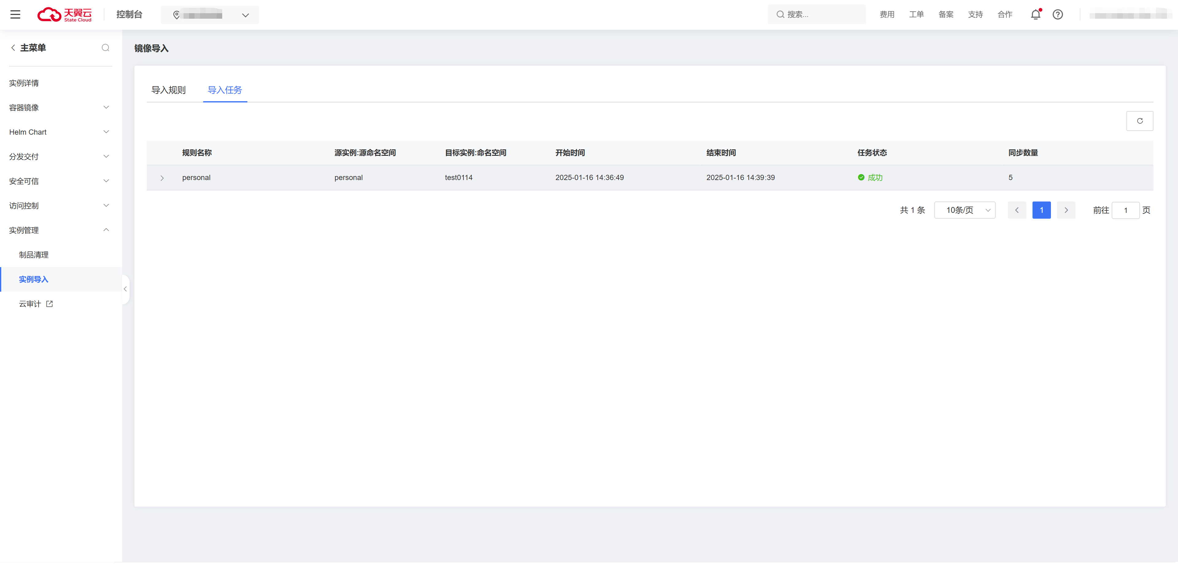Image resolution: width=1178 pixels, height=564 pixels.
Task: Refresh the import task list
Action: tap(1139, 121)
